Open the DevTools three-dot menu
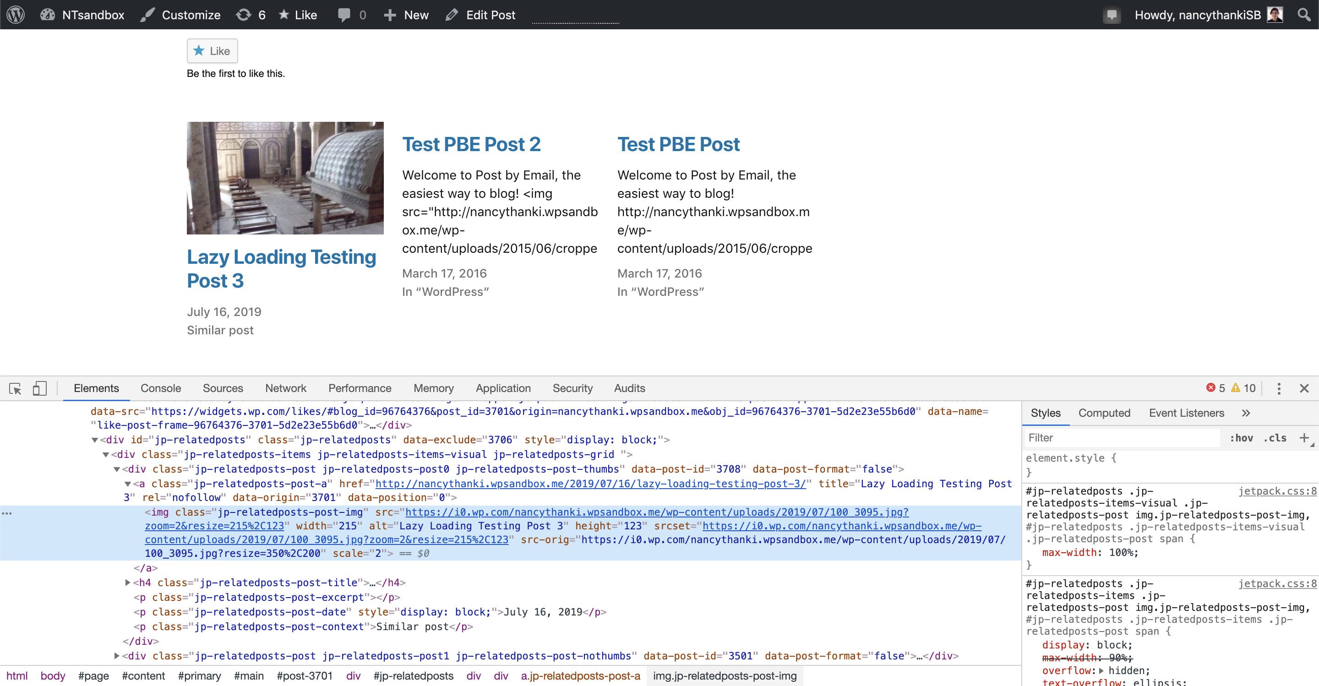 pos(1279,388)
